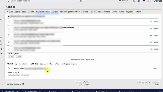Image resolution: width=163 pixels, height=92 pixels.
Task: Click the Export filters button
Action: pyautogui.click(x=11, y=56)
